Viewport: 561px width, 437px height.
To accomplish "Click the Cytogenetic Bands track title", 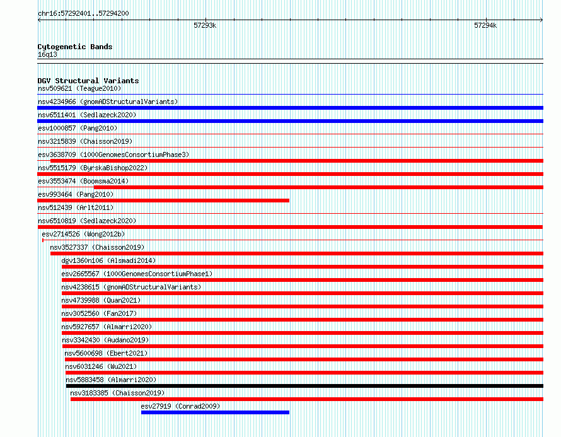I will [75, 47].
